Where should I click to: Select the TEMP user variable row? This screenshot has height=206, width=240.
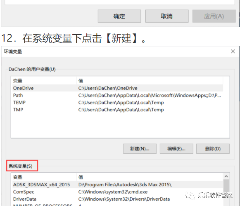click(118, 103)
